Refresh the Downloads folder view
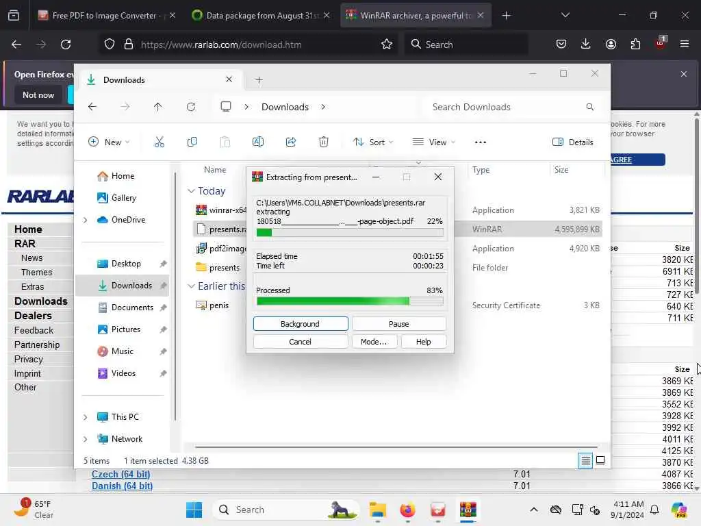This screenshot has height=526, width=701. (x=191, y=107)
